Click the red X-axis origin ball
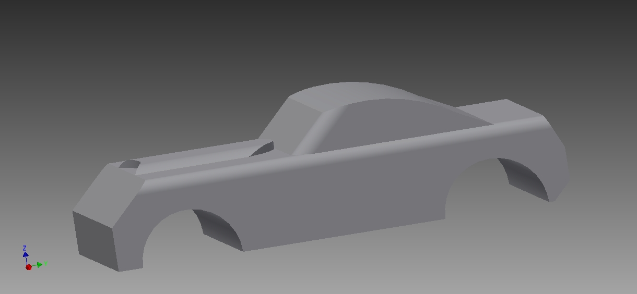The height and width of the screenshot is (294, 637). click(x=29, y=267)
